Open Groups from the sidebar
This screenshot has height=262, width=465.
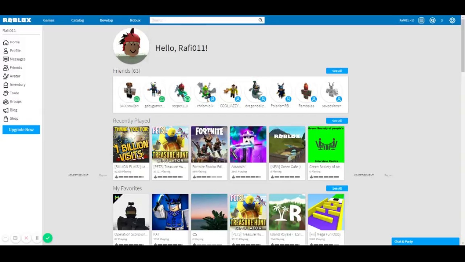(13, 102)
